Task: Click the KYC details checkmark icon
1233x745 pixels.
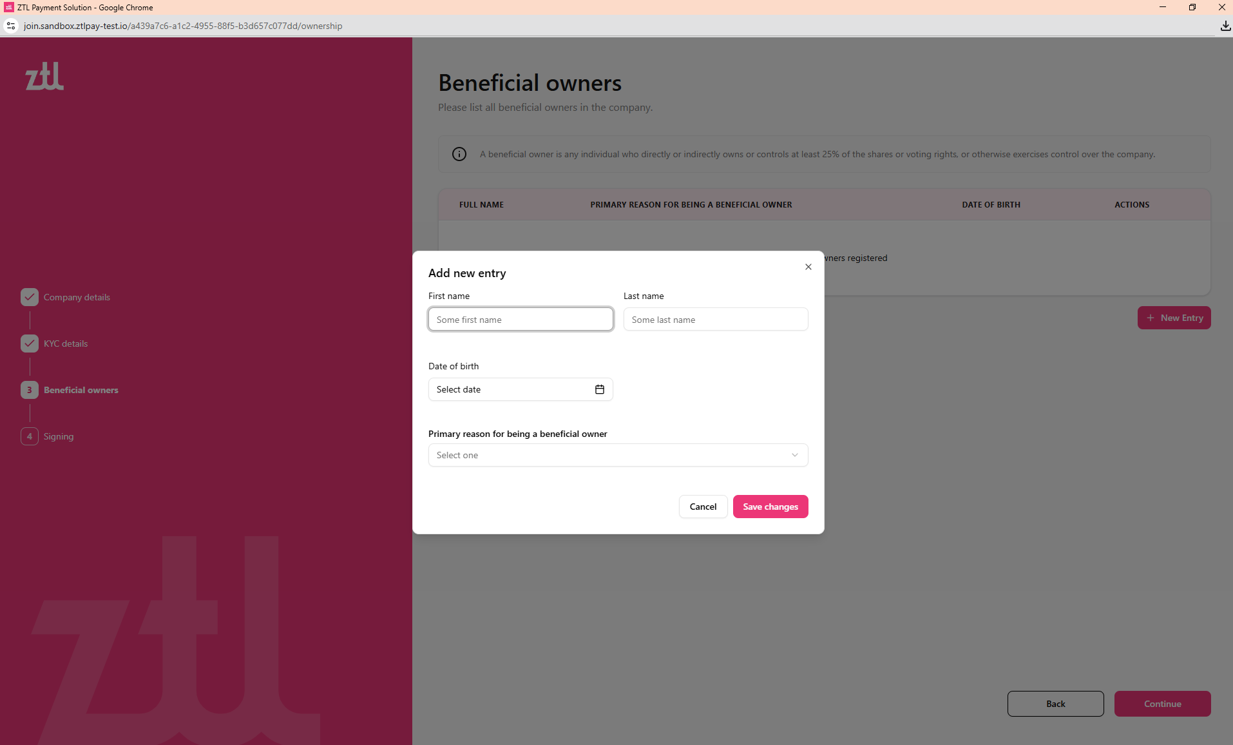Action: pos(30,343)
